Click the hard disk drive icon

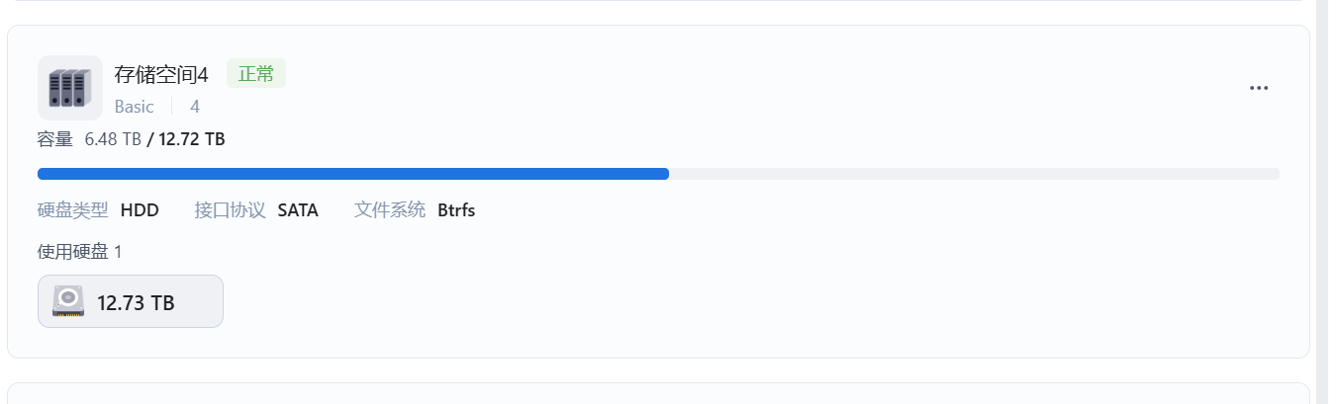pos(68,301)
